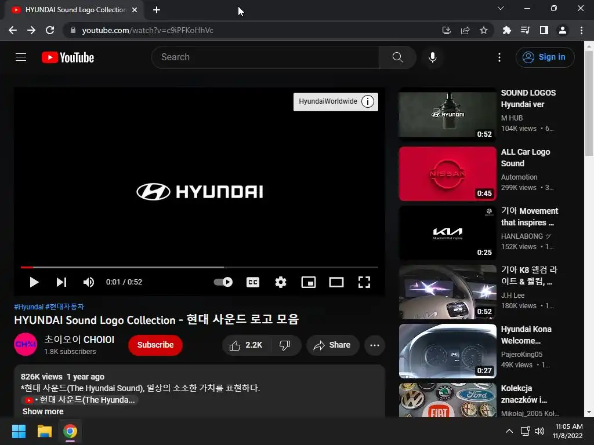
Task: Switch to theater mode
Action: 336,282
